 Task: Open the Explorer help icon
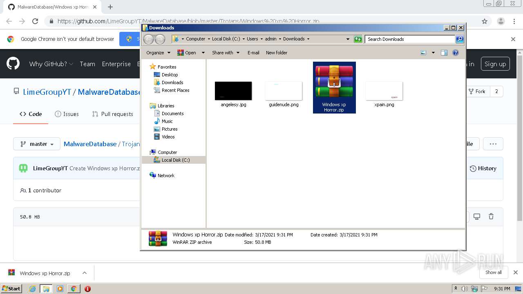tap(456, 53)
